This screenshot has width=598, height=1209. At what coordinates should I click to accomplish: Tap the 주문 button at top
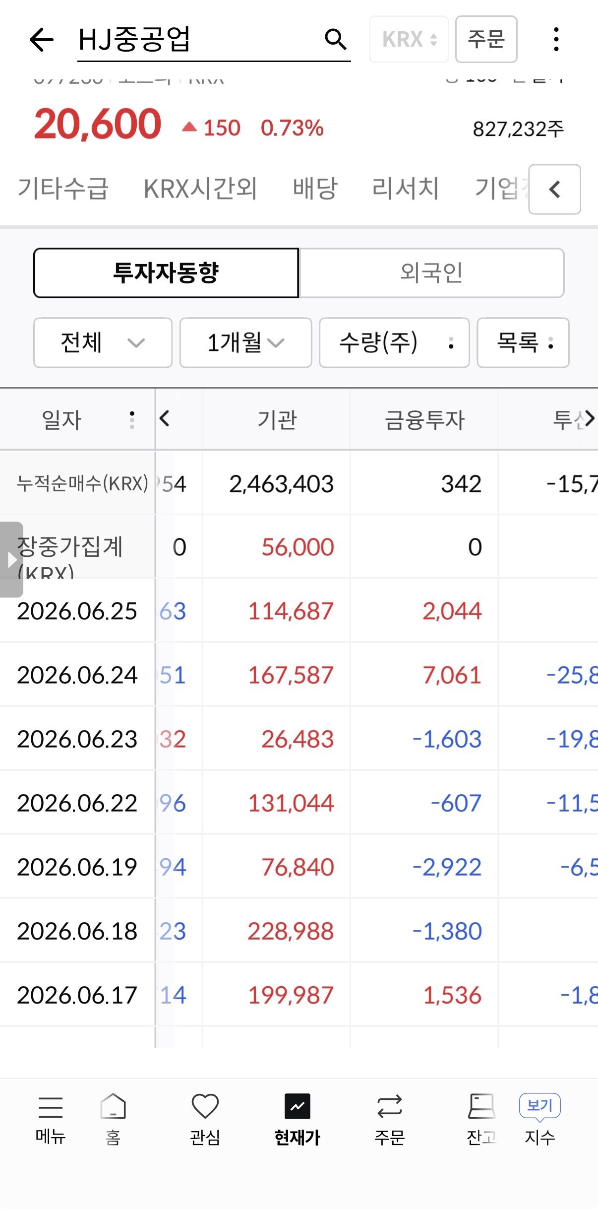click(486, 39)
